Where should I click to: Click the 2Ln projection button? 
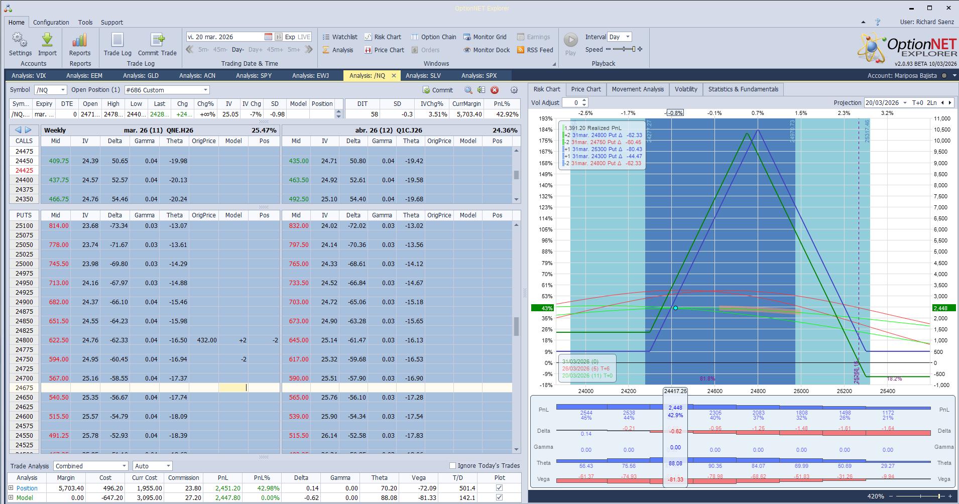tap(932, 102)
